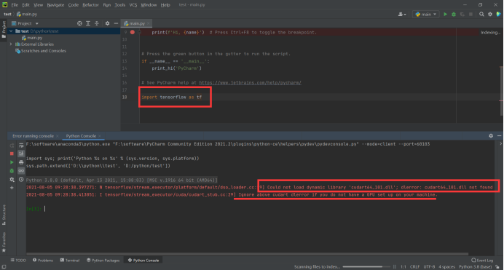Open tool window settings gear for console
The image size is (504, 270).
(x=491, y=136)
